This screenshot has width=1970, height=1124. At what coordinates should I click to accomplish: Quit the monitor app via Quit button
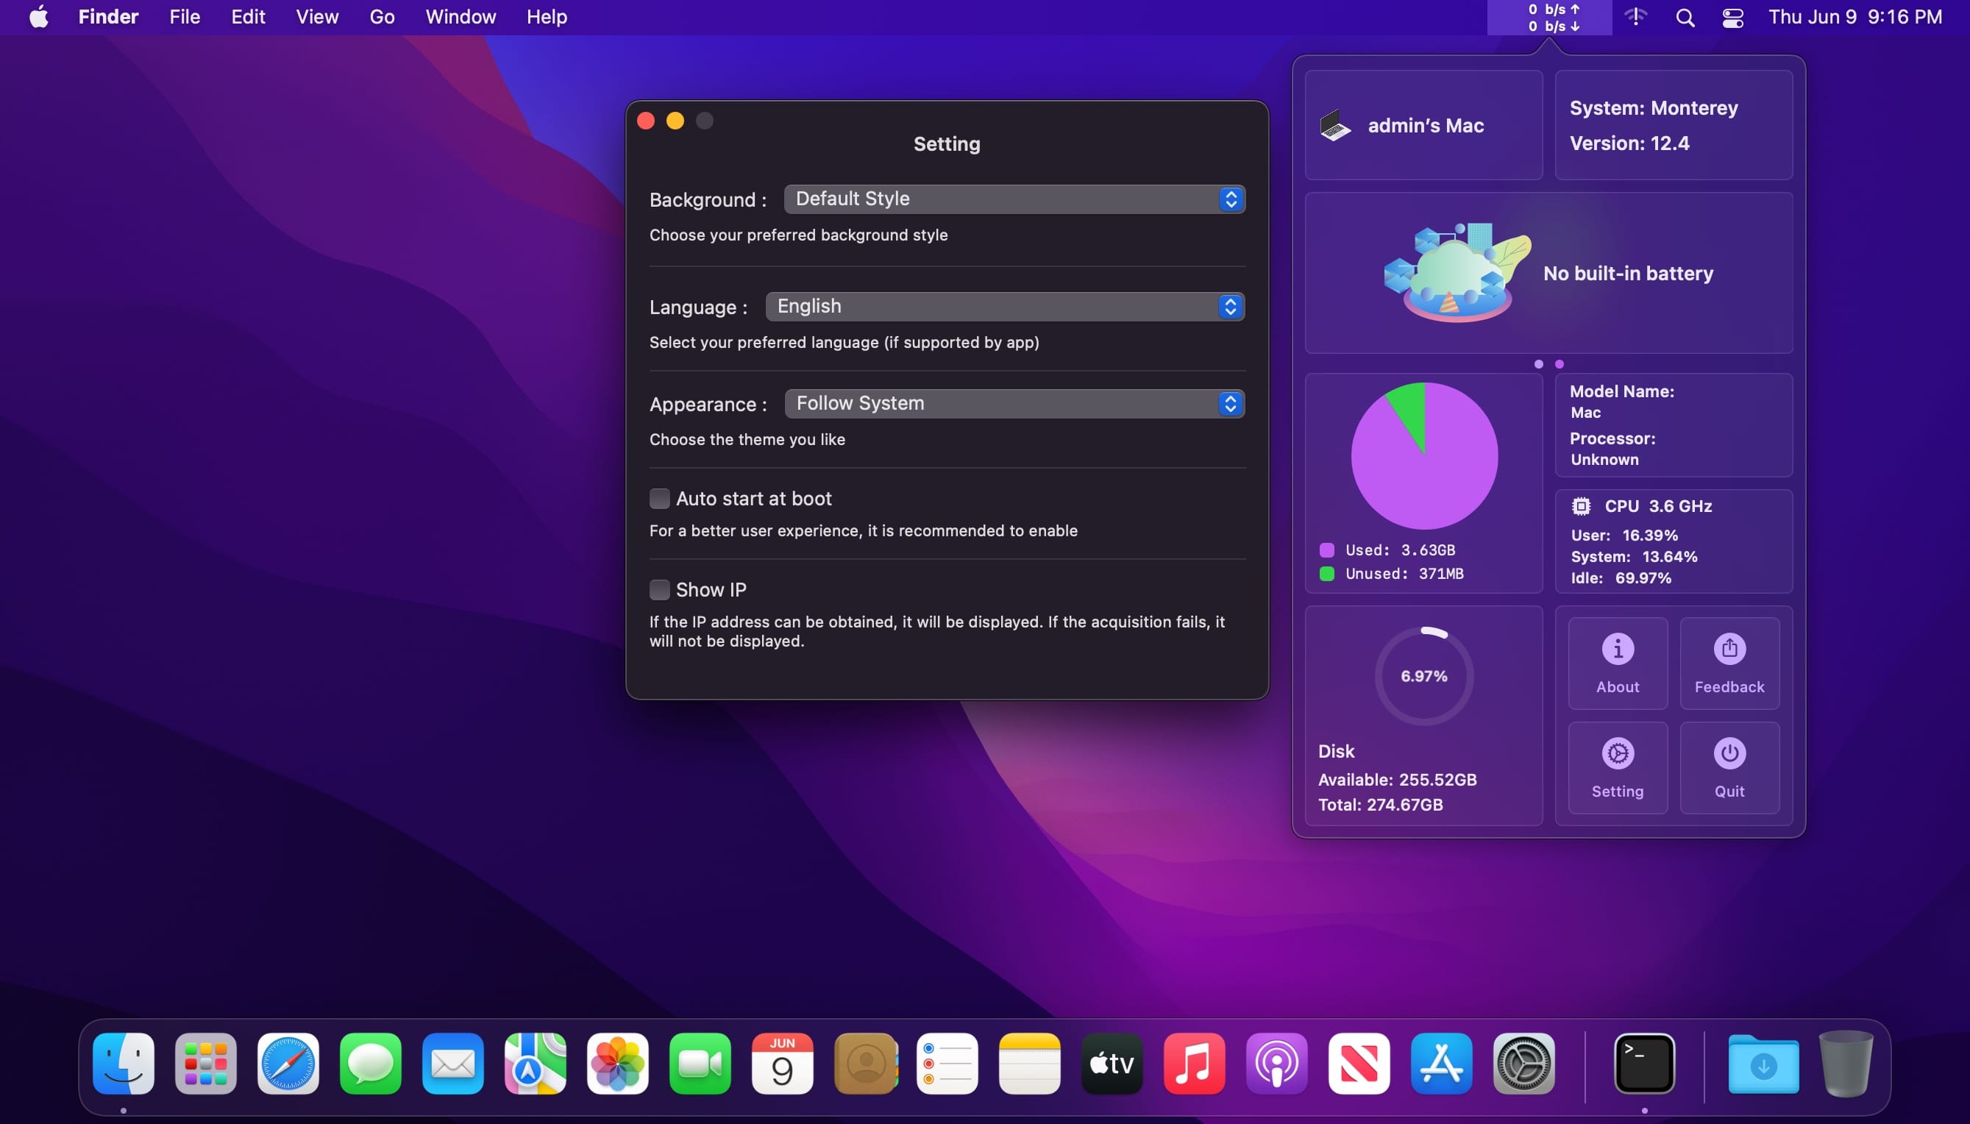1729,768
